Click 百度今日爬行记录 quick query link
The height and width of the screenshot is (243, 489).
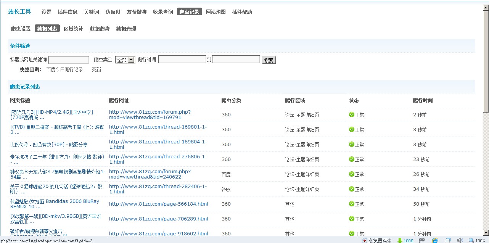64,70
